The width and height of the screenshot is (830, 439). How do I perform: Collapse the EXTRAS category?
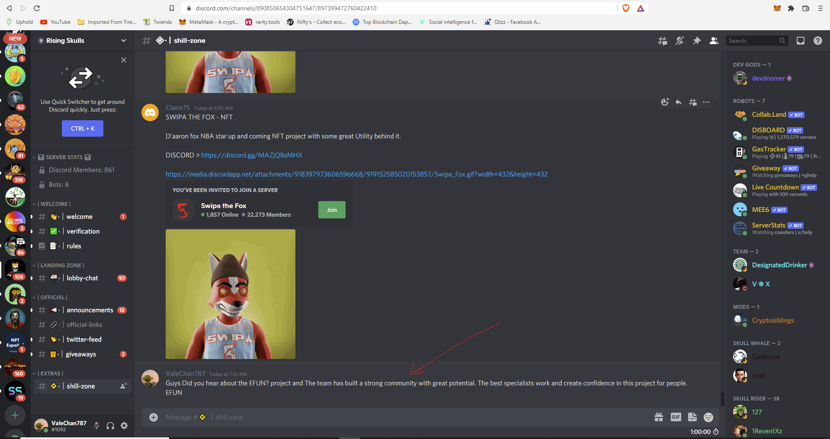point(48,373)
